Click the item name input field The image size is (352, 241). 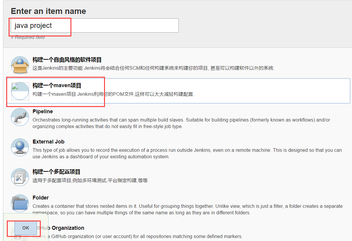95,25
